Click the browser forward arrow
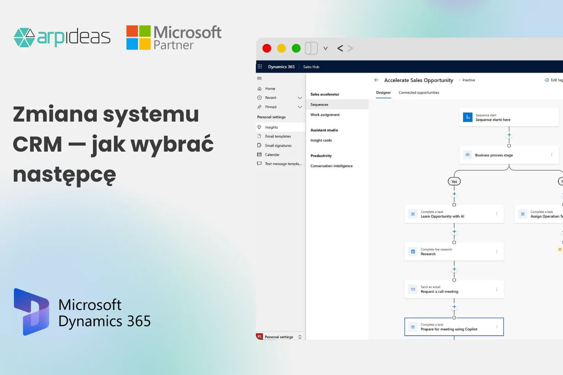 pyautogui.click(x=350, y=48)
